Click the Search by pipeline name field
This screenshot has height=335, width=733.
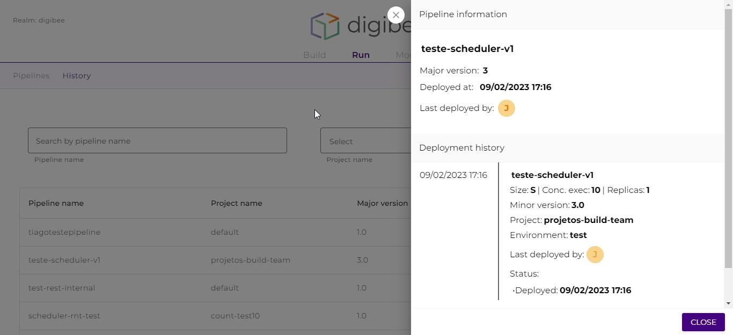coord(157,140)
